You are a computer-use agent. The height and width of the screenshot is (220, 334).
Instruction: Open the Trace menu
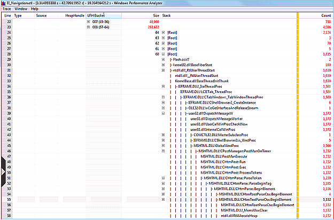[6, 9]
